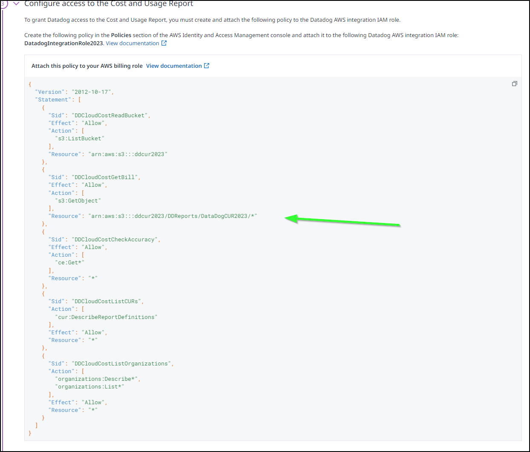The height and width of the screenshot is (452, 530).
Task: Collapse the Configure access to Cost and Usage Report section
Action: click(16, 3)
